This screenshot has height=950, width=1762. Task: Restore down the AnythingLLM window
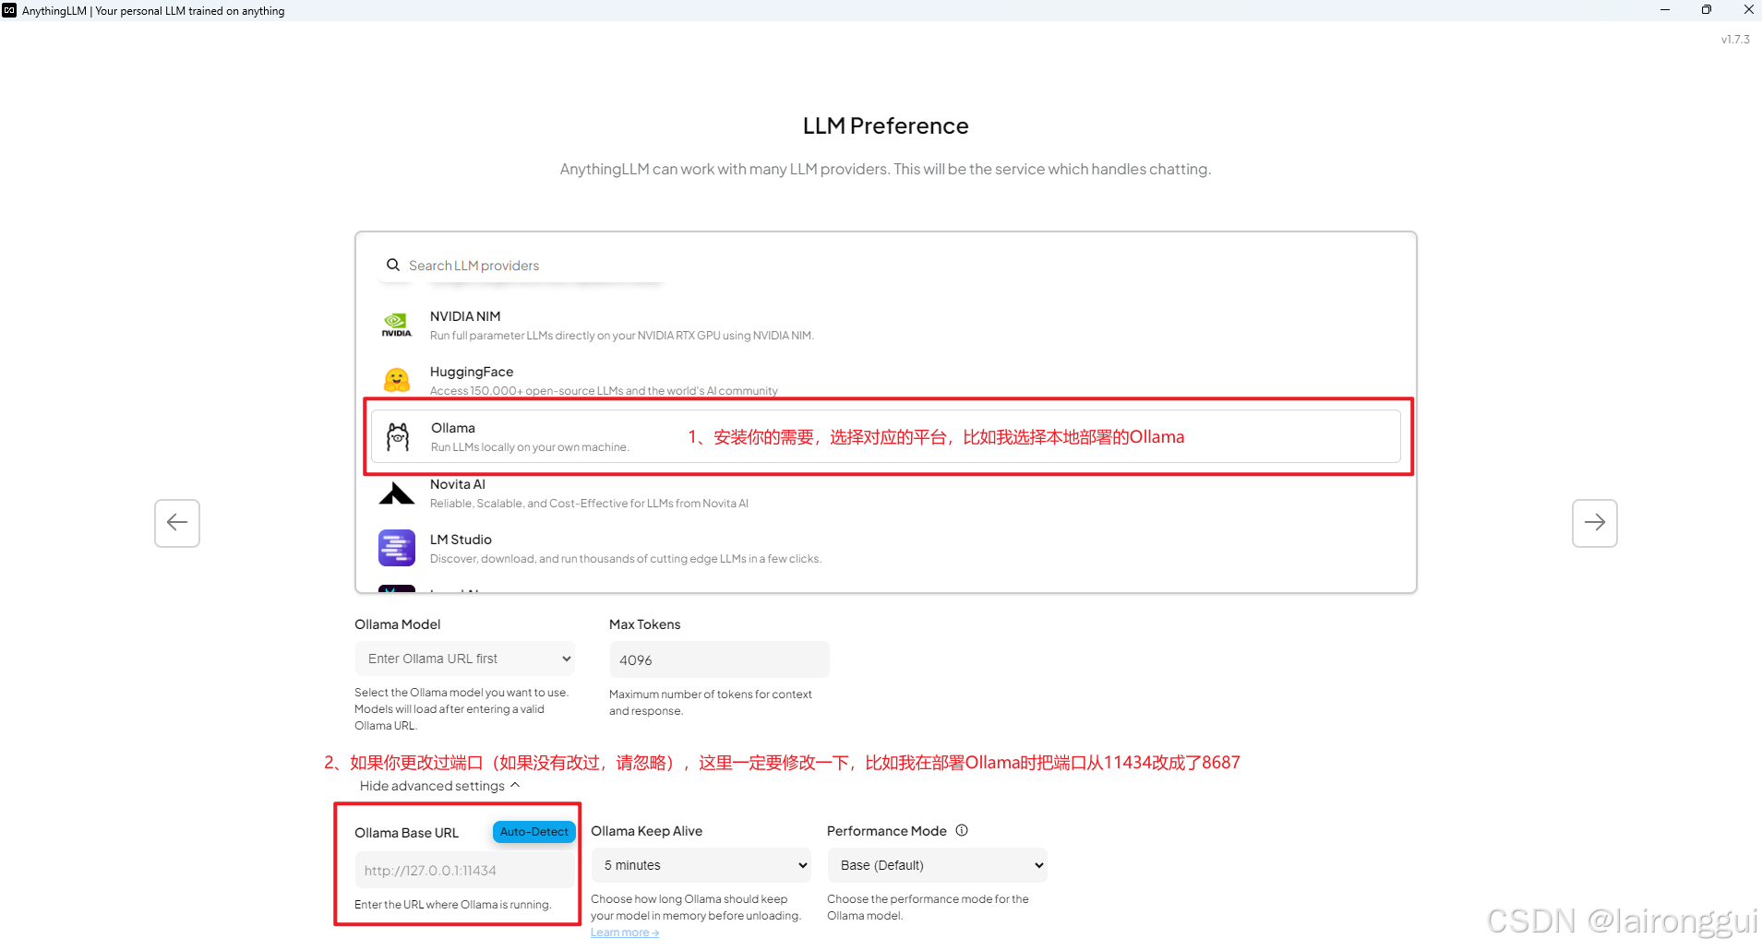pos(1707,10)
